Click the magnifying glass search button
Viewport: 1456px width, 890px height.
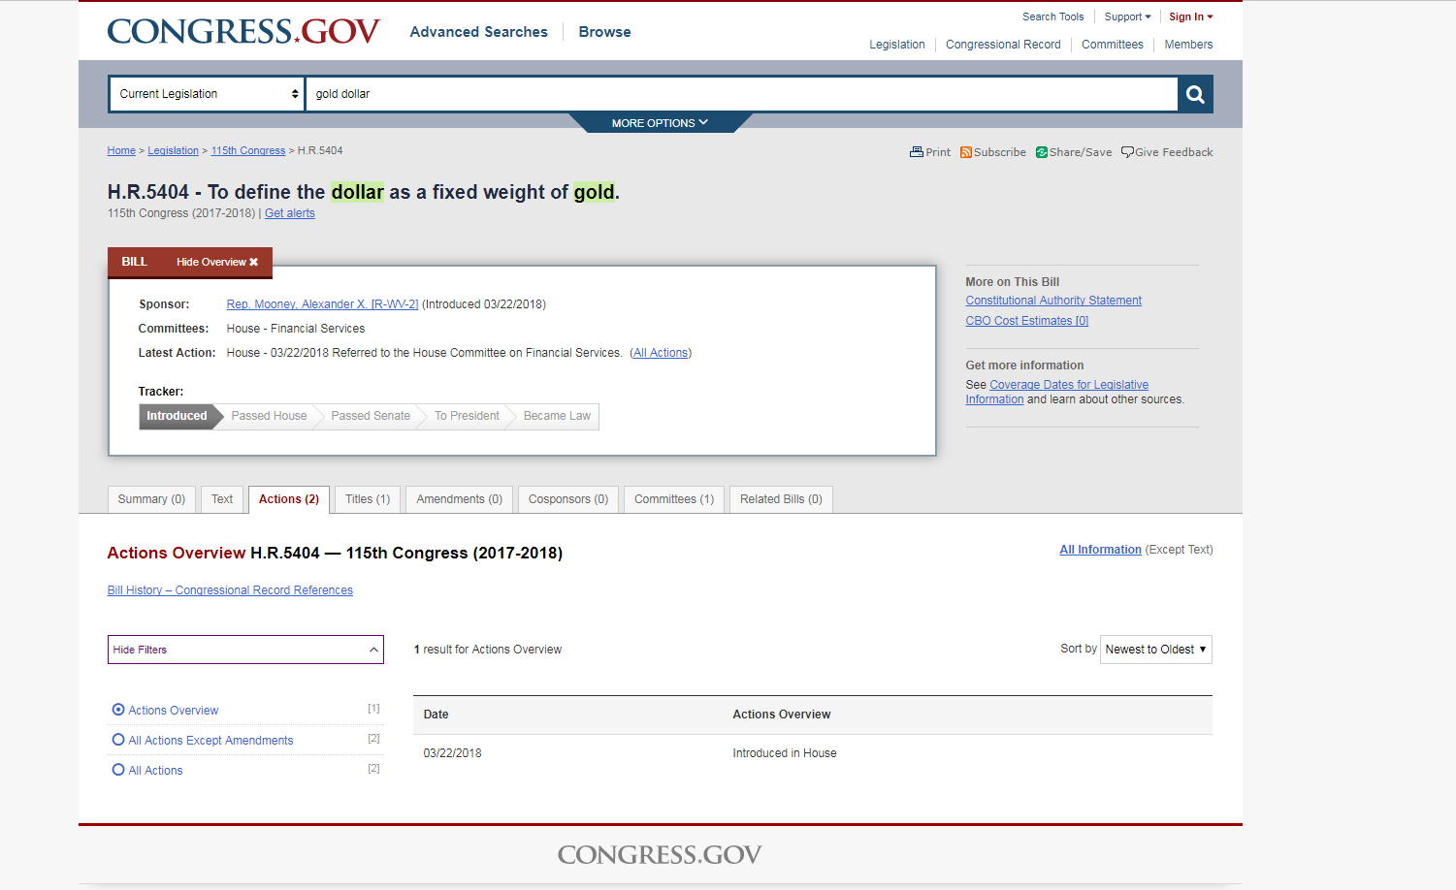pos(1195,94)
